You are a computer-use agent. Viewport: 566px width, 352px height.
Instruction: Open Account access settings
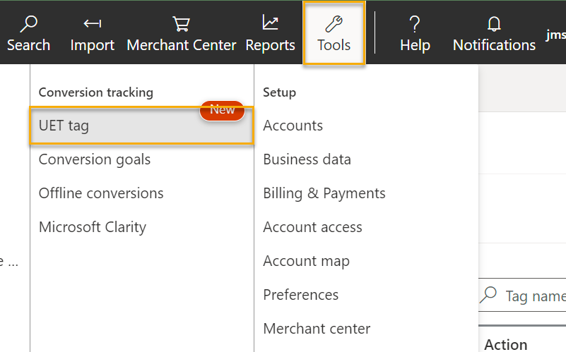click(312, 227)
